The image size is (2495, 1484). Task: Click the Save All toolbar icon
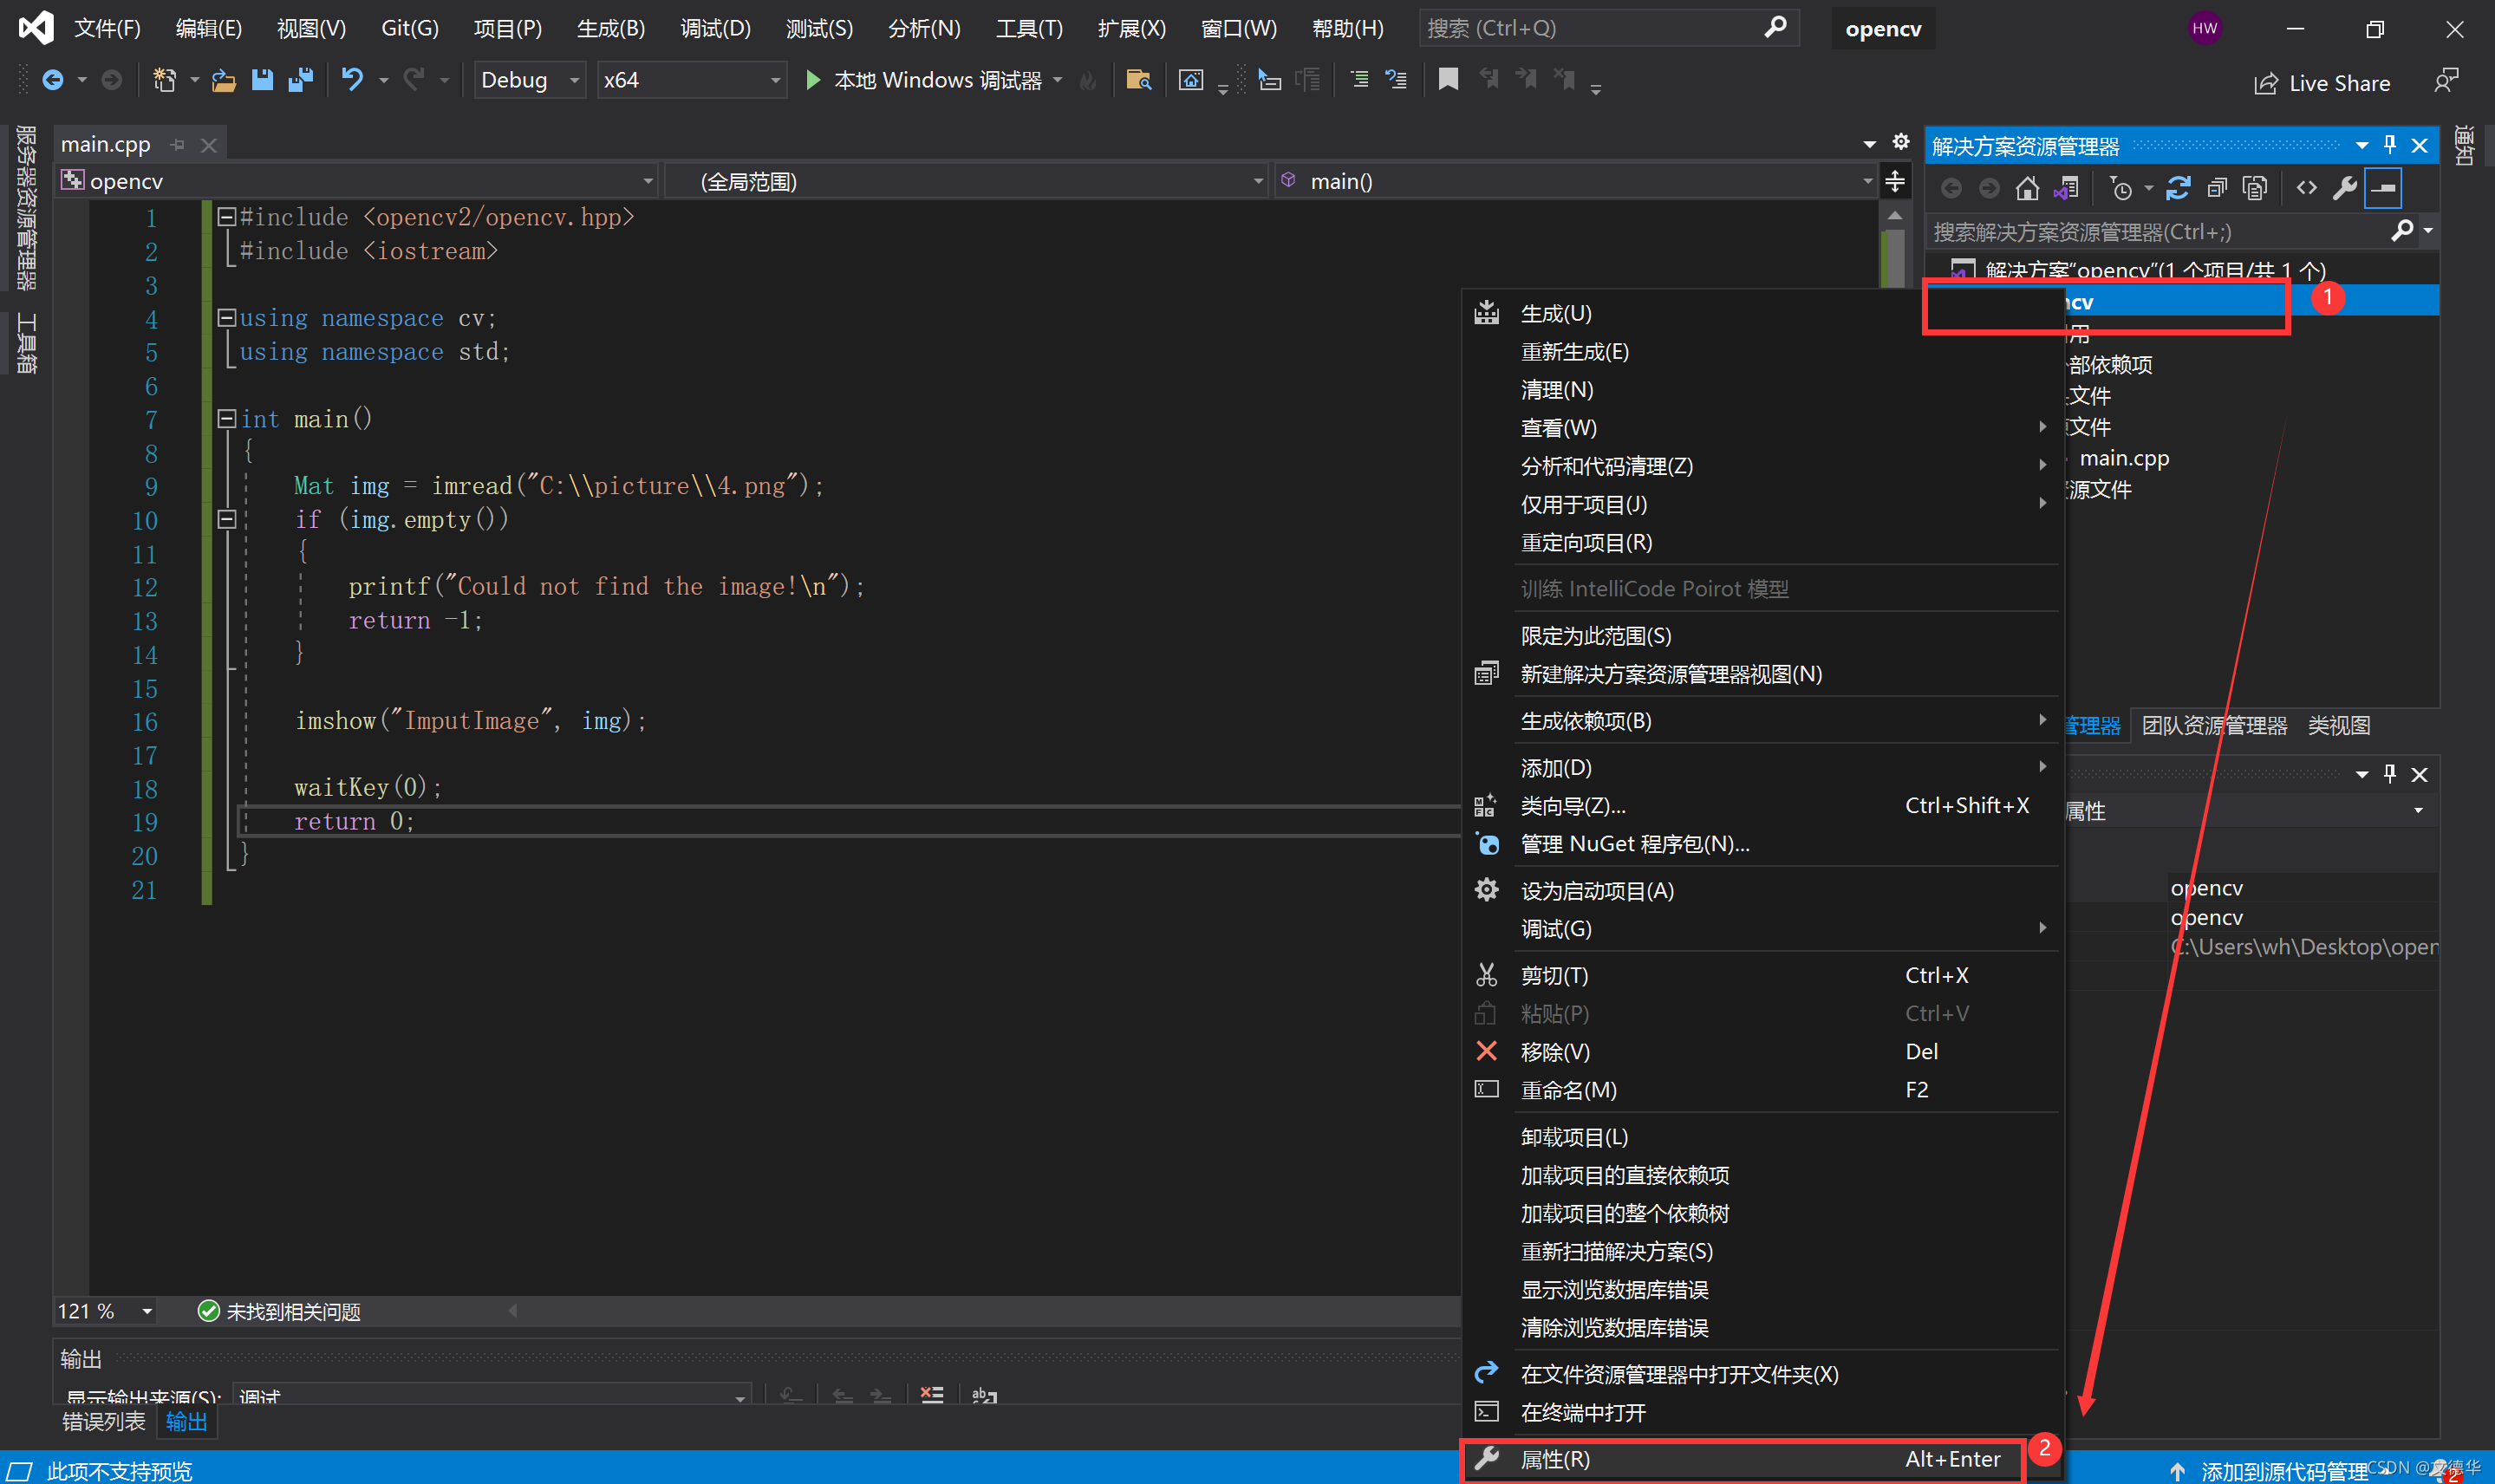[x=301, y=80]
